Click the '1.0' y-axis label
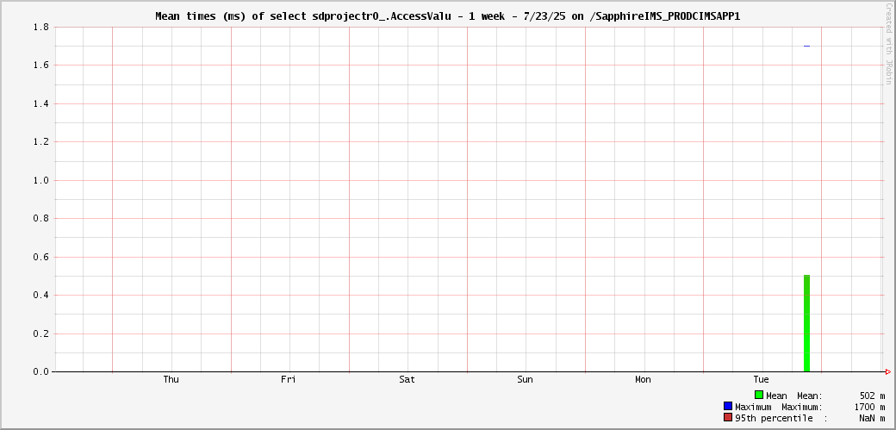The width and height of the screenshot is (896, 430). coord(41,180)
